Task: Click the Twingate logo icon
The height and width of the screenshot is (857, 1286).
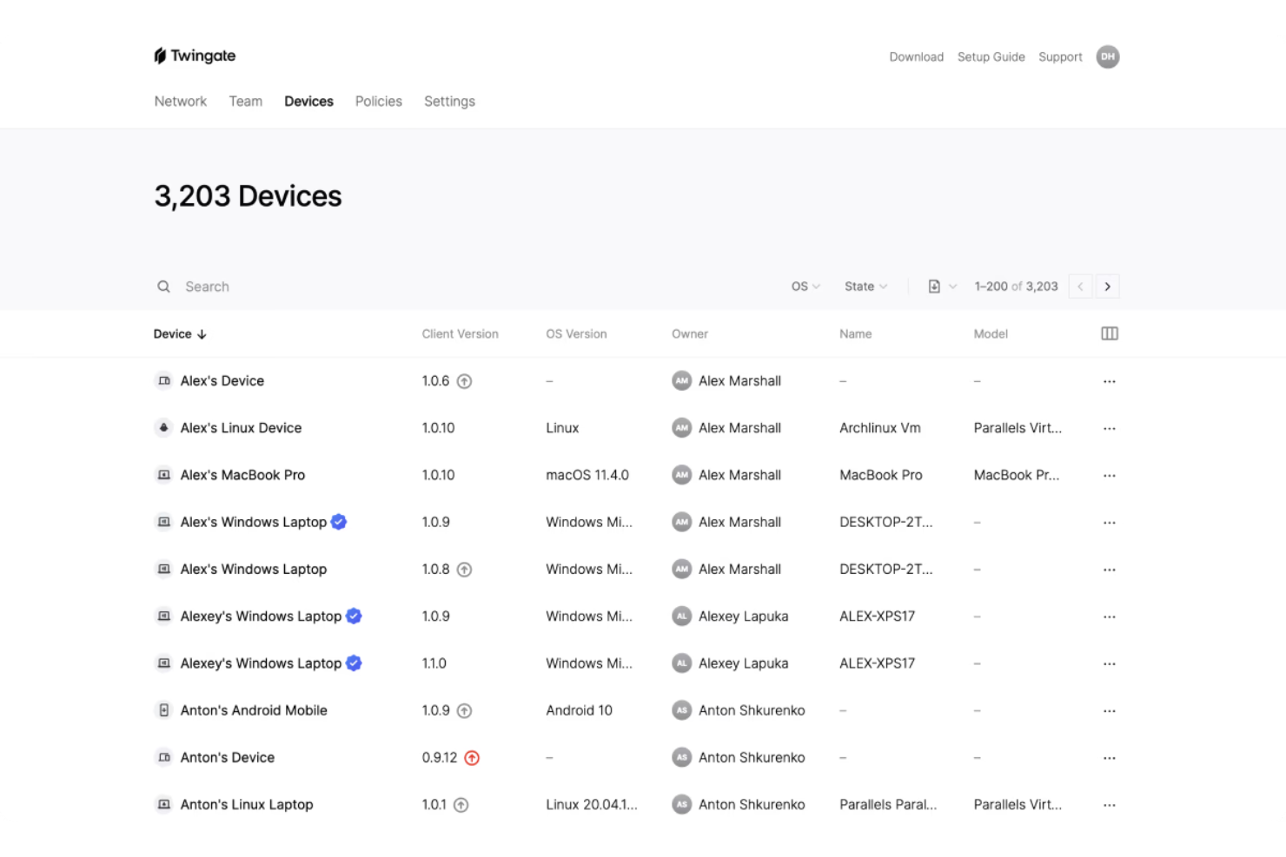Action: tap(160, 55)
